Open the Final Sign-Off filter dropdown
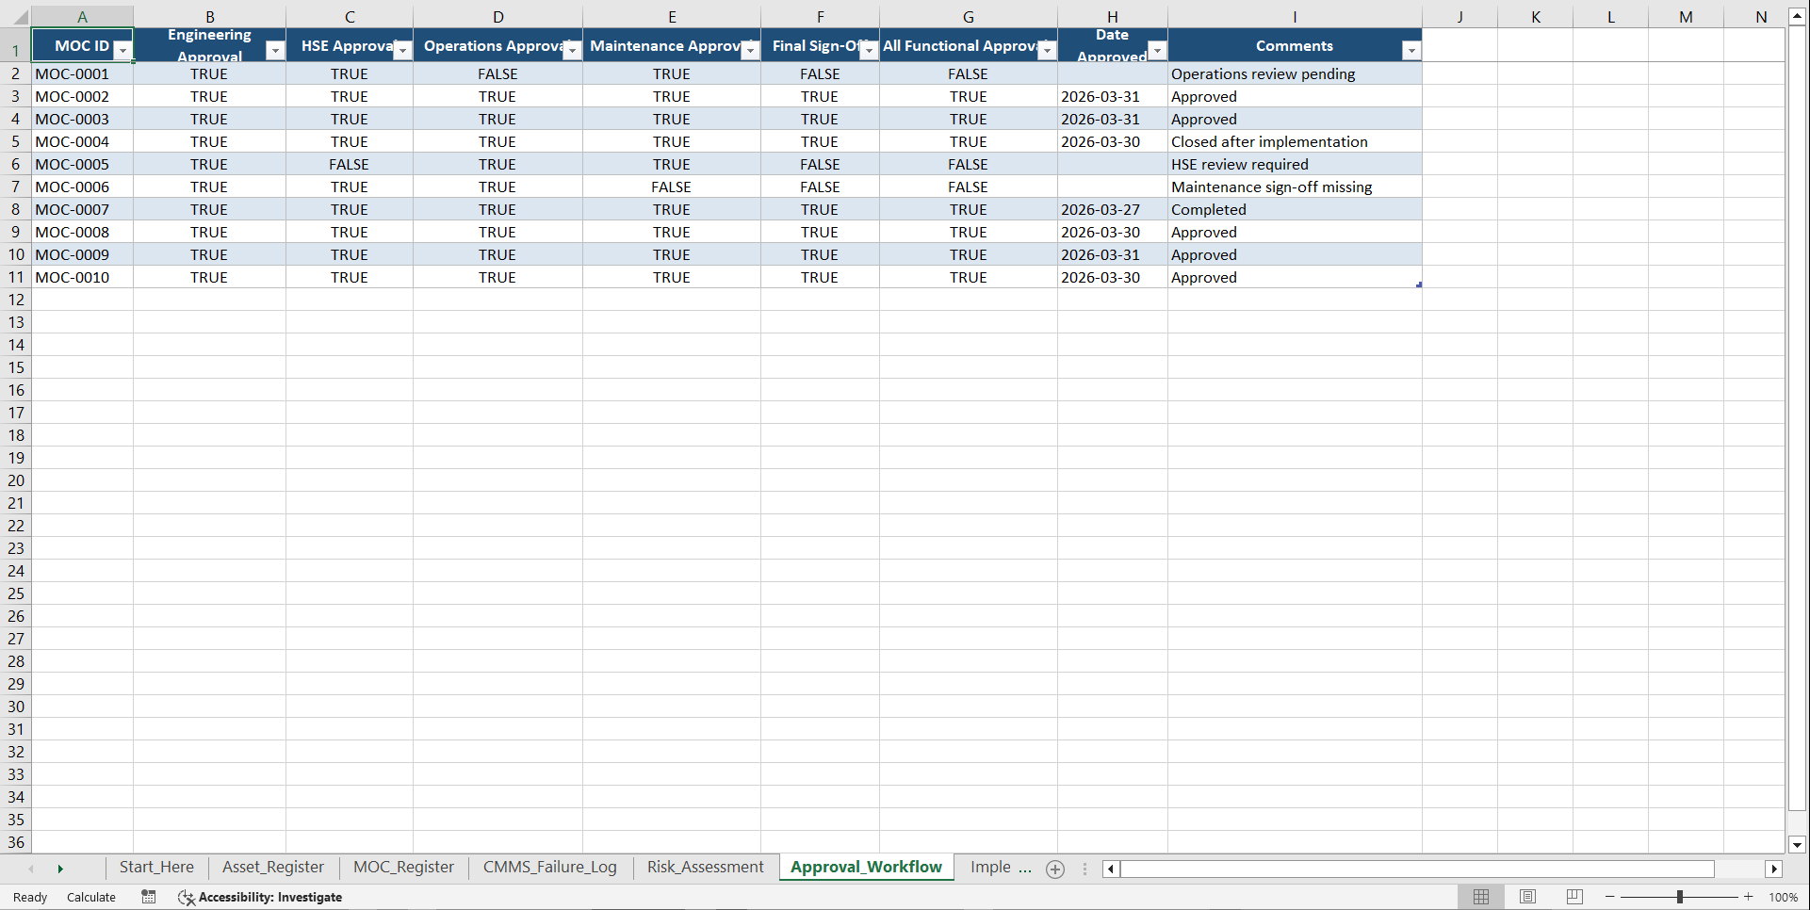Viewport: 1810px width, 910px height. point(868,49)
